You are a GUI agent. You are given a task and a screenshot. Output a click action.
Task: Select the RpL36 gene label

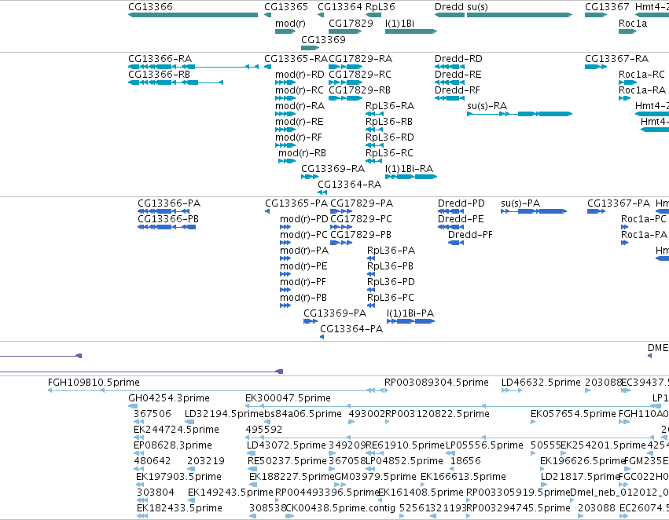380,7
